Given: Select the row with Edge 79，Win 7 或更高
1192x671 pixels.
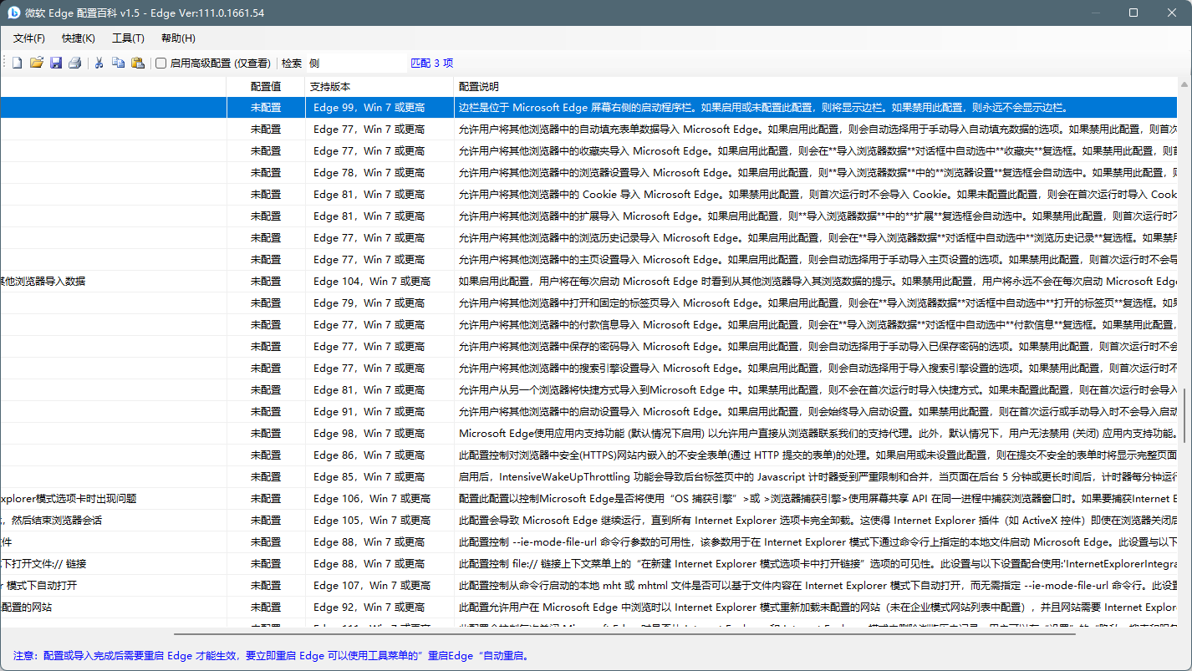Looking at the screenshot, I should [x=588, y=303].
